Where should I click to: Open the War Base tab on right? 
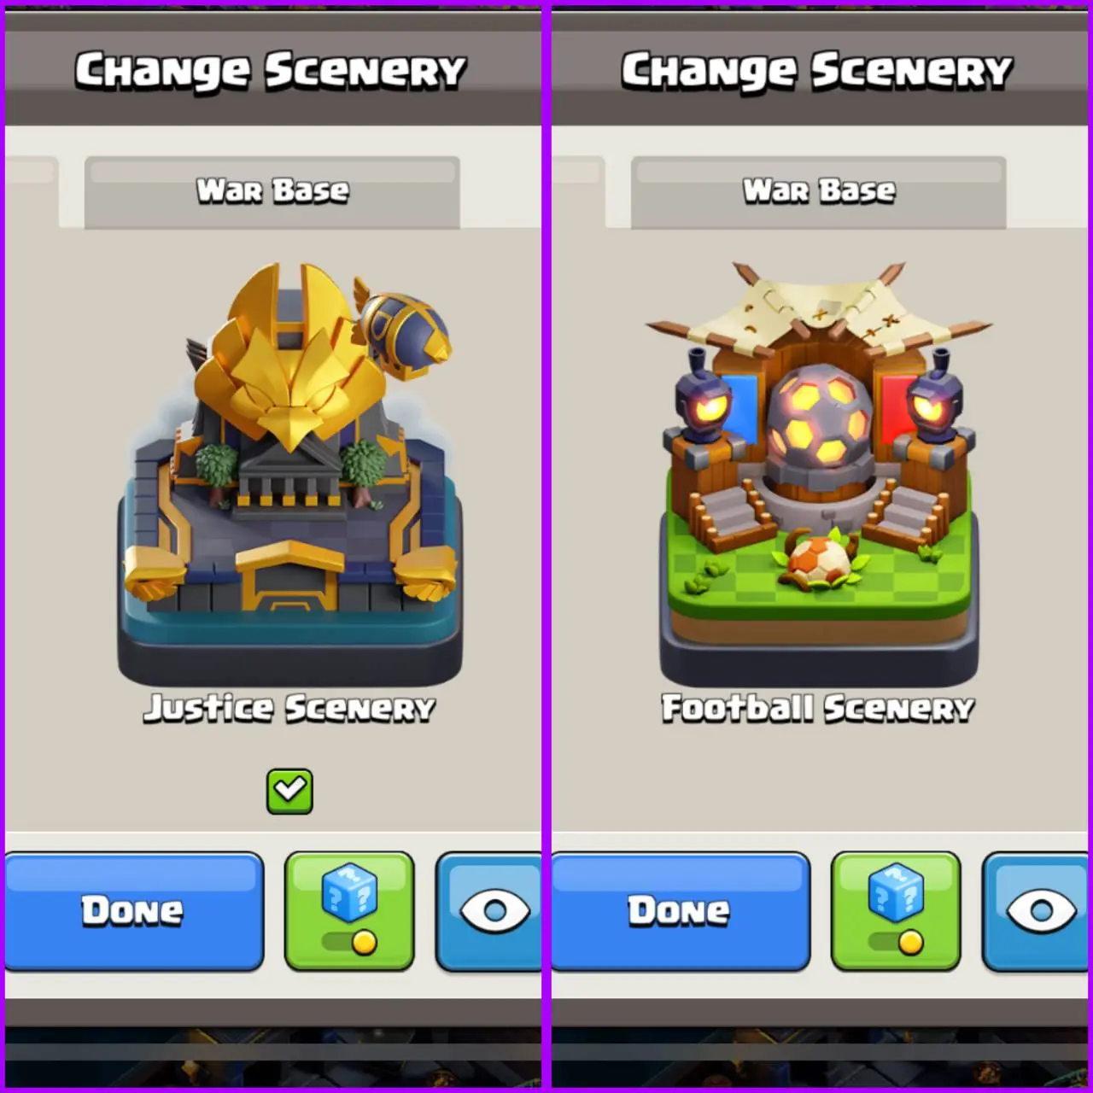(819, 192)
